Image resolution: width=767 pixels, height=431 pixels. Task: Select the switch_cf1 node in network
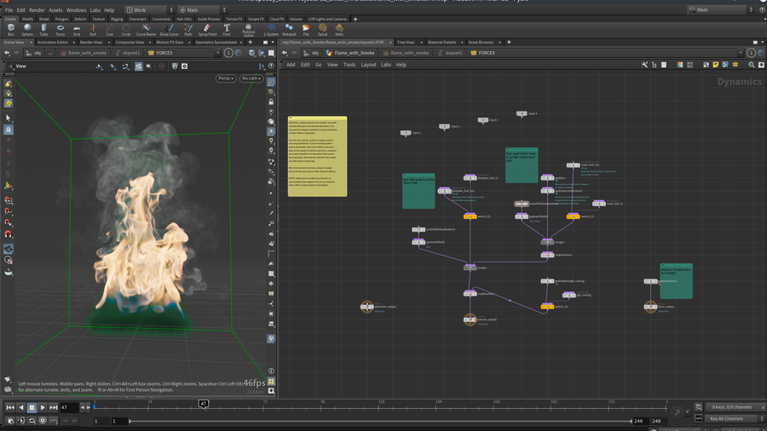[470, 216]
